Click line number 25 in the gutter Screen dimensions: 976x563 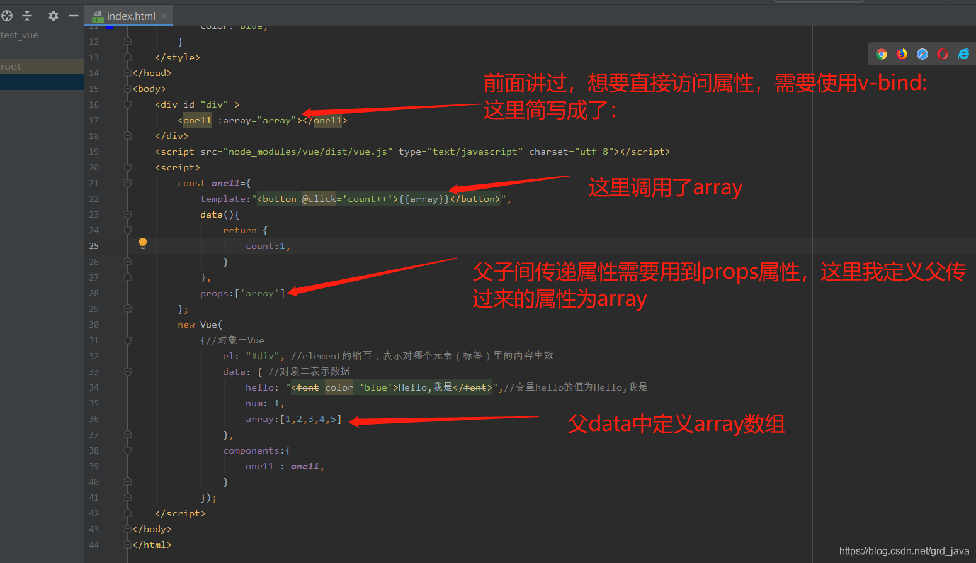[94, 246]
